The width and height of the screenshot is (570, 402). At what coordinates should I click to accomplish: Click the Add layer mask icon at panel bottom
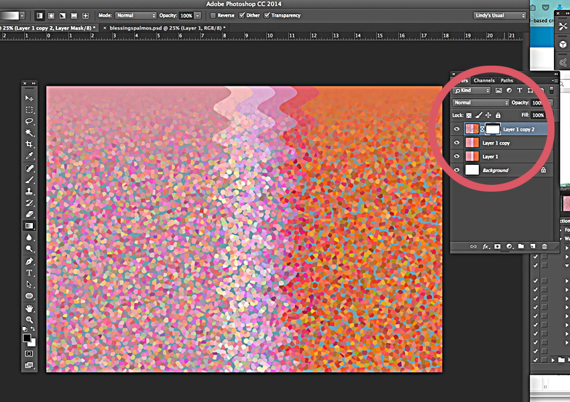(x=497, y=247)
